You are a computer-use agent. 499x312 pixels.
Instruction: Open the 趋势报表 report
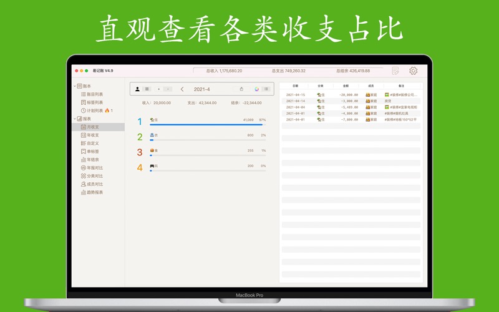[x=92, y=192]
